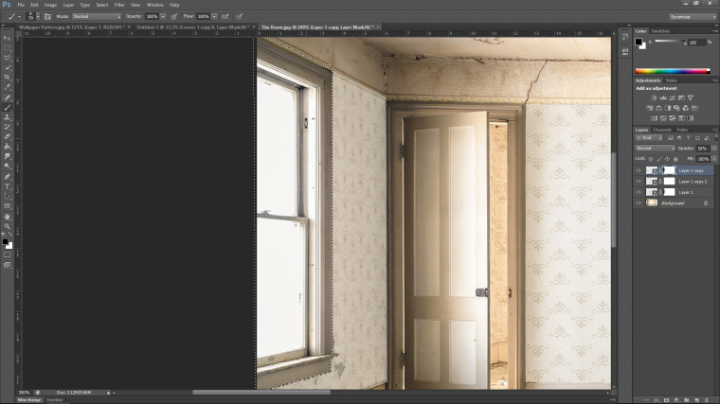This screenshot has width=720, height=404.
Task: Switch to Untitled-1 document tab
Action: click(x=193, y=27)
